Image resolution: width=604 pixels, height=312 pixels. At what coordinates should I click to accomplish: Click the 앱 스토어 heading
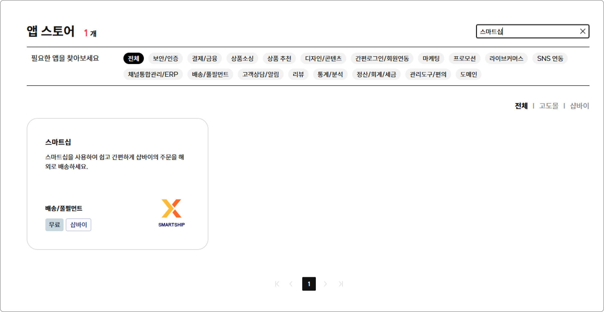coord(51,31)
